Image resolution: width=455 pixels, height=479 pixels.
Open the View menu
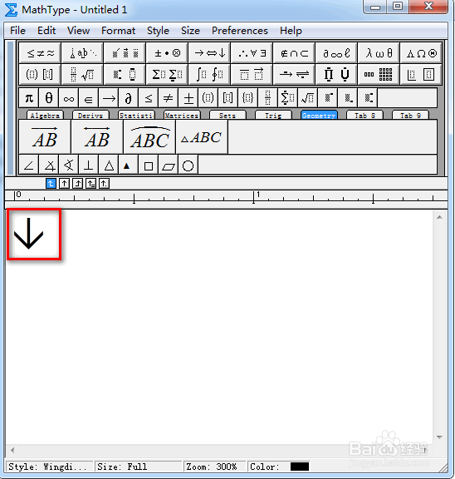coord(78,31)
